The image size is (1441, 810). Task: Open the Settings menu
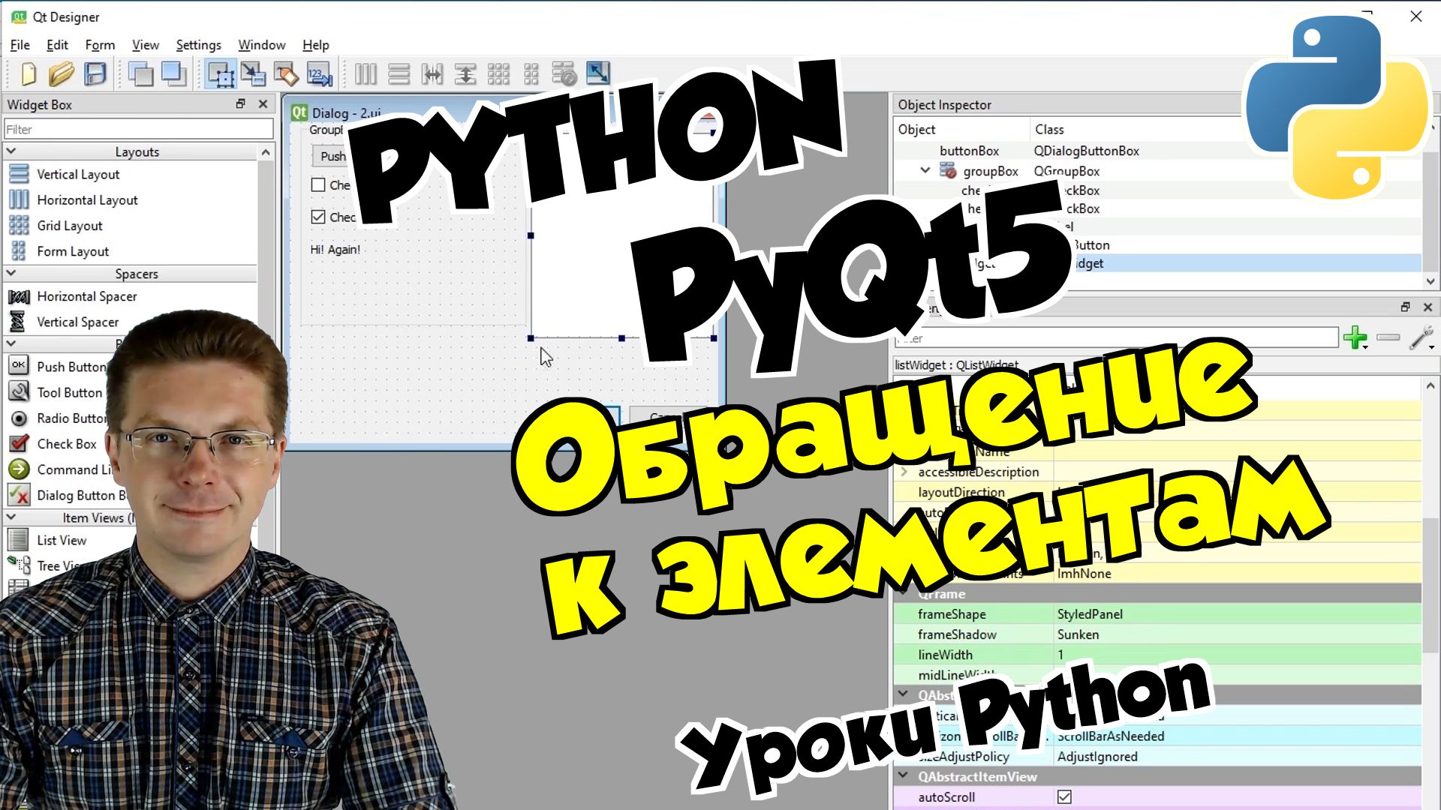point(197,45)
